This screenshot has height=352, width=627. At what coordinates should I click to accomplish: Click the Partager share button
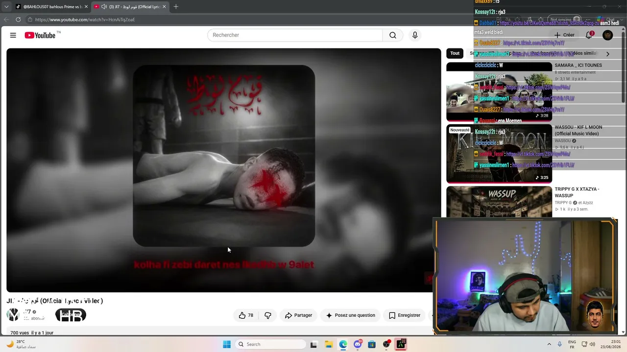point(298,315)
